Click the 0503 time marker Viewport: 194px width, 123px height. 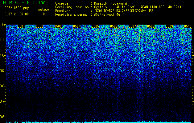point(58,26)
